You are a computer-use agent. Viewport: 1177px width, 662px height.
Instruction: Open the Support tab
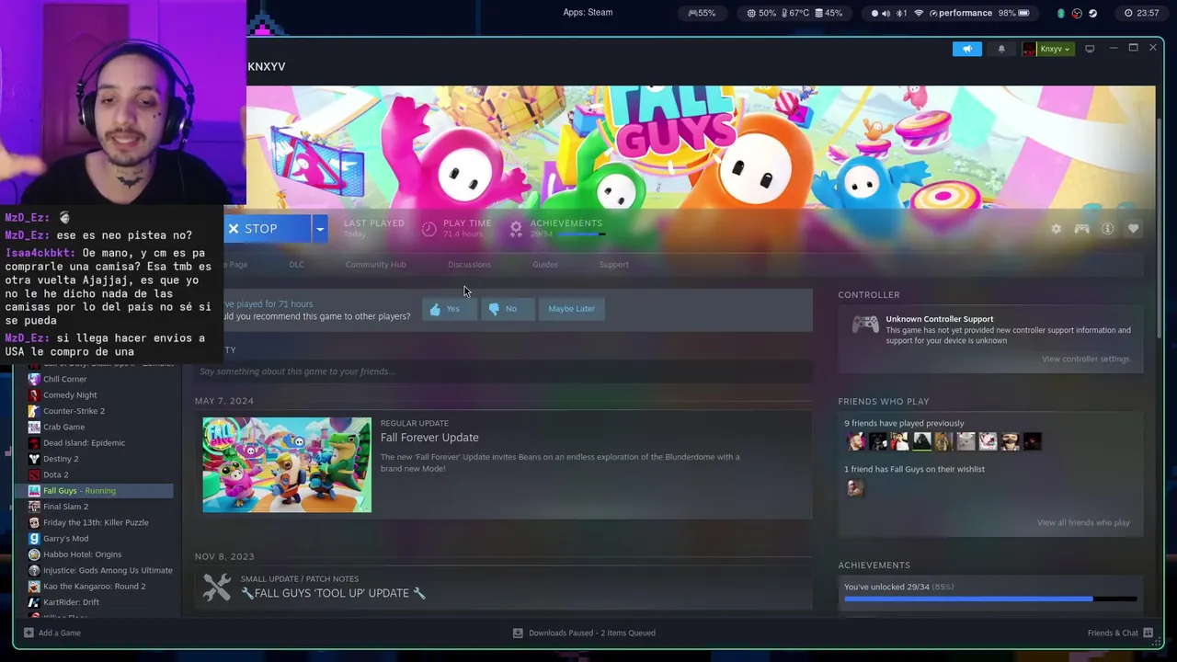click(x=613, y=265)
